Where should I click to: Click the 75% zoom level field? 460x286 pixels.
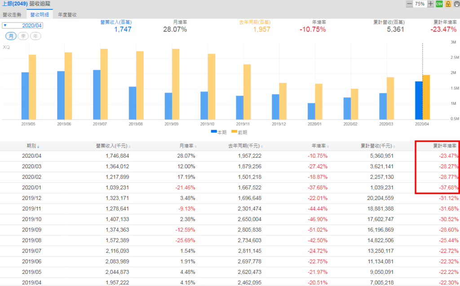(420, 4)
